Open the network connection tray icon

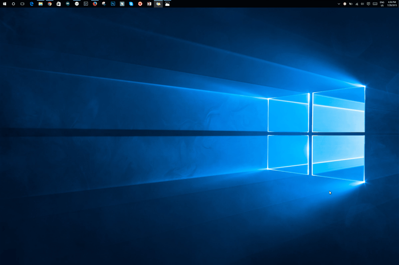pos(357,4)
